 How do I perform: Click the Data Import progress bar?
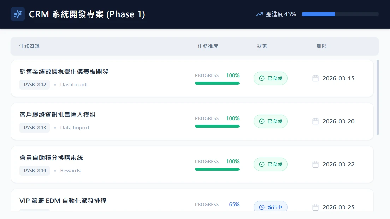217,126
